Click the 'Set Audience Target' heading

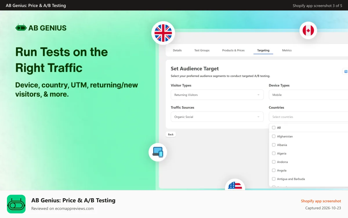(x=195, y=69)
